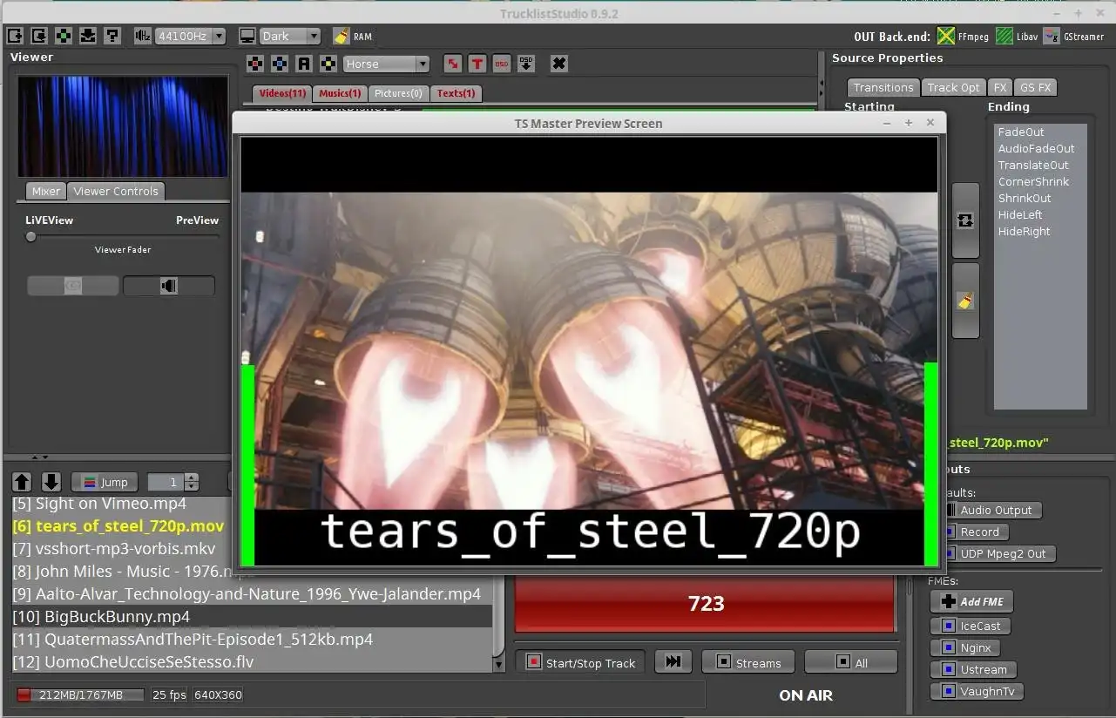Click the yellow cross add-source icon
The image size is (1116, 718).
[328, 64]
